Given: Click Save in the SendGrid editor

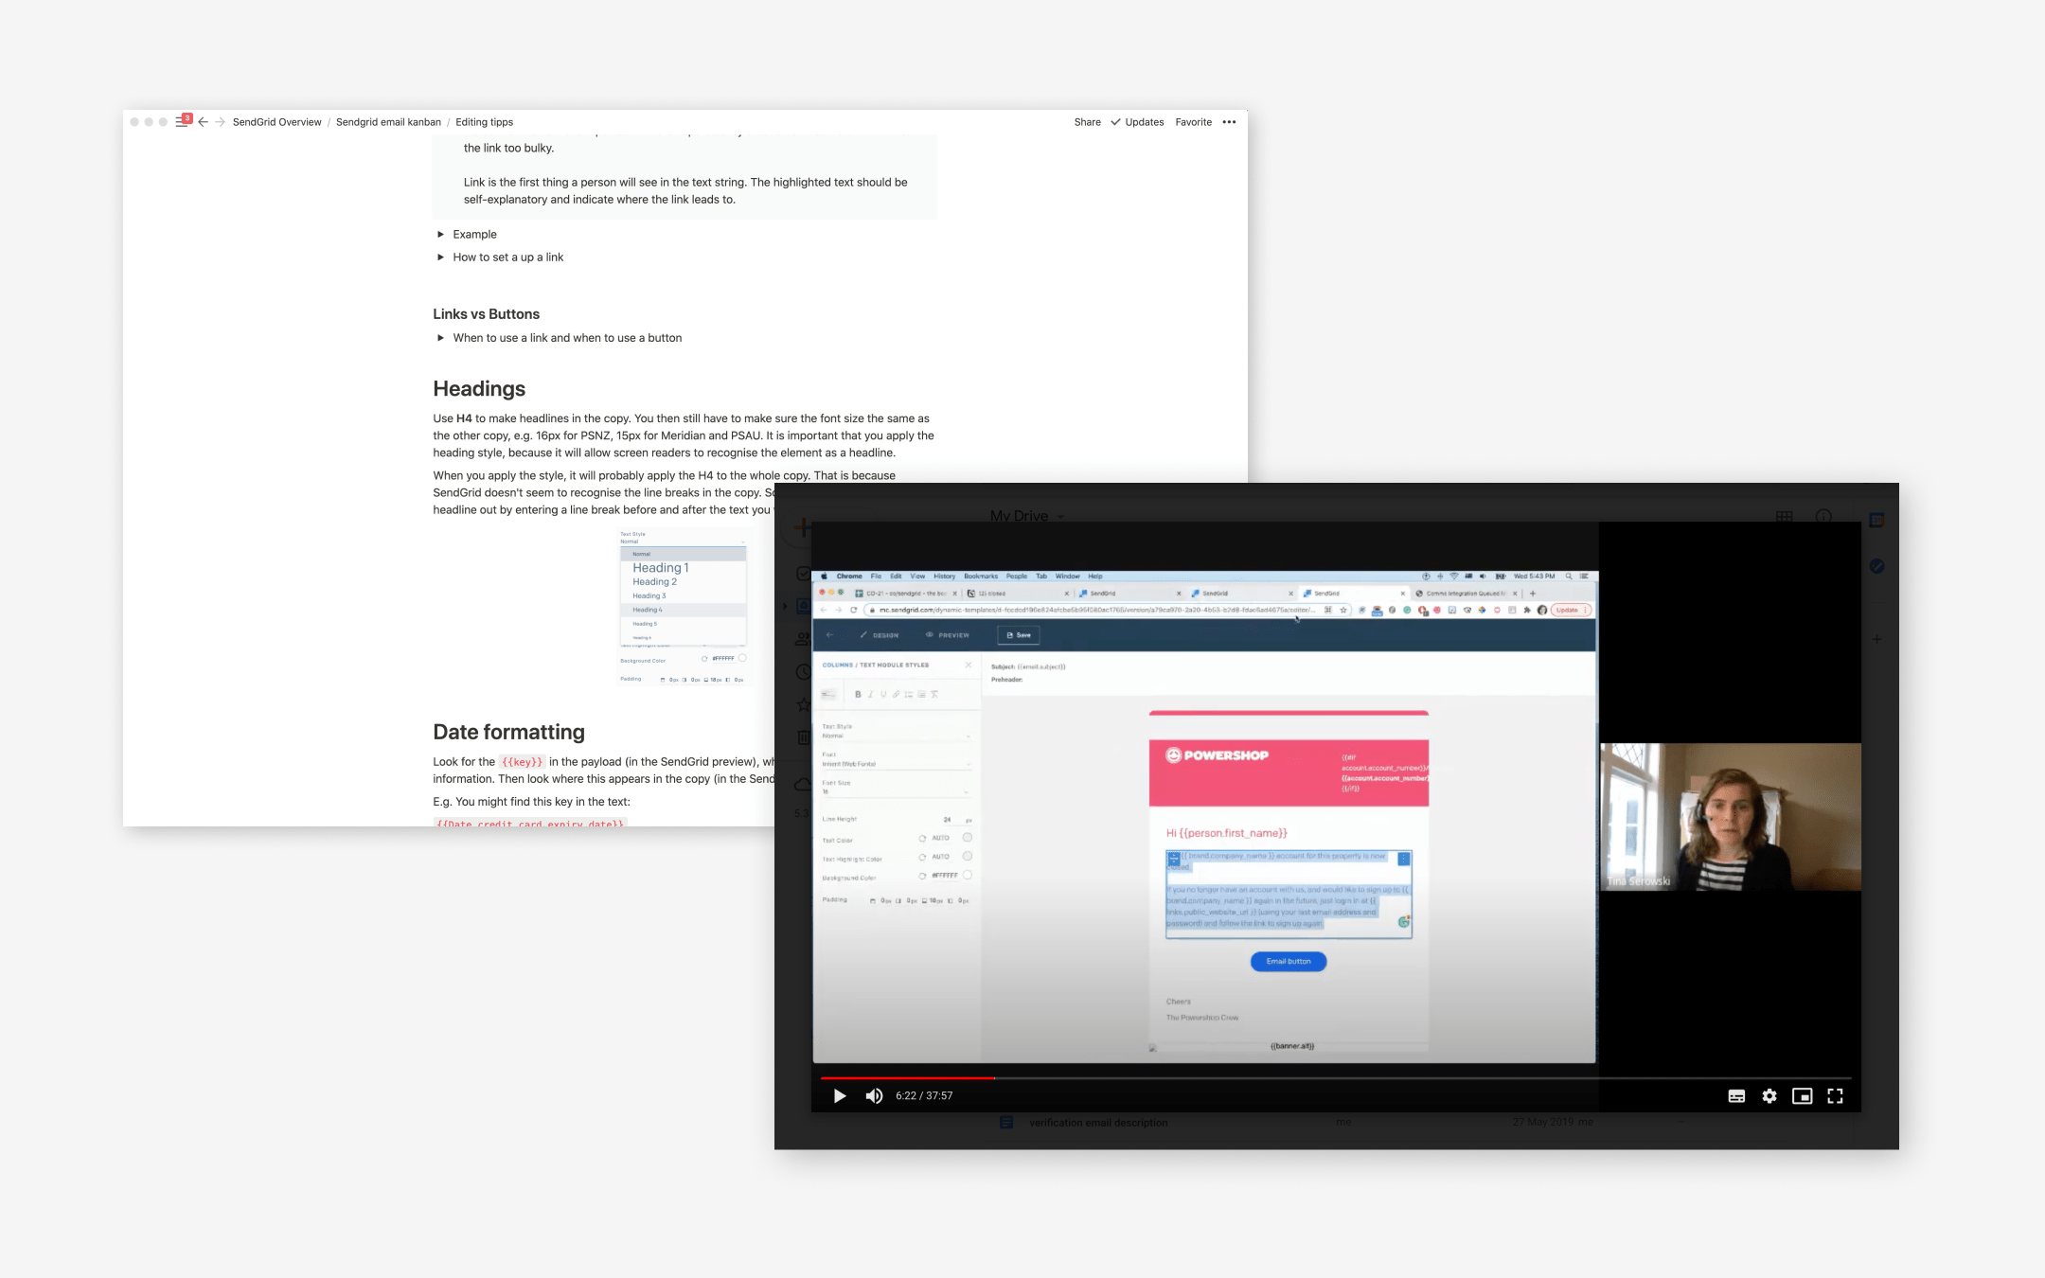Looking at the screenshot, I should (1019, 634).
